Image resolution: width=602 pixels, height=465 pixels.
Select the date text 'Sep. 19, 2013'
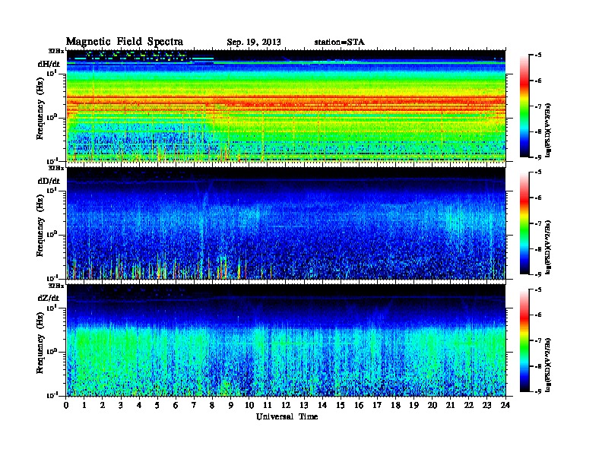point(254,43)
